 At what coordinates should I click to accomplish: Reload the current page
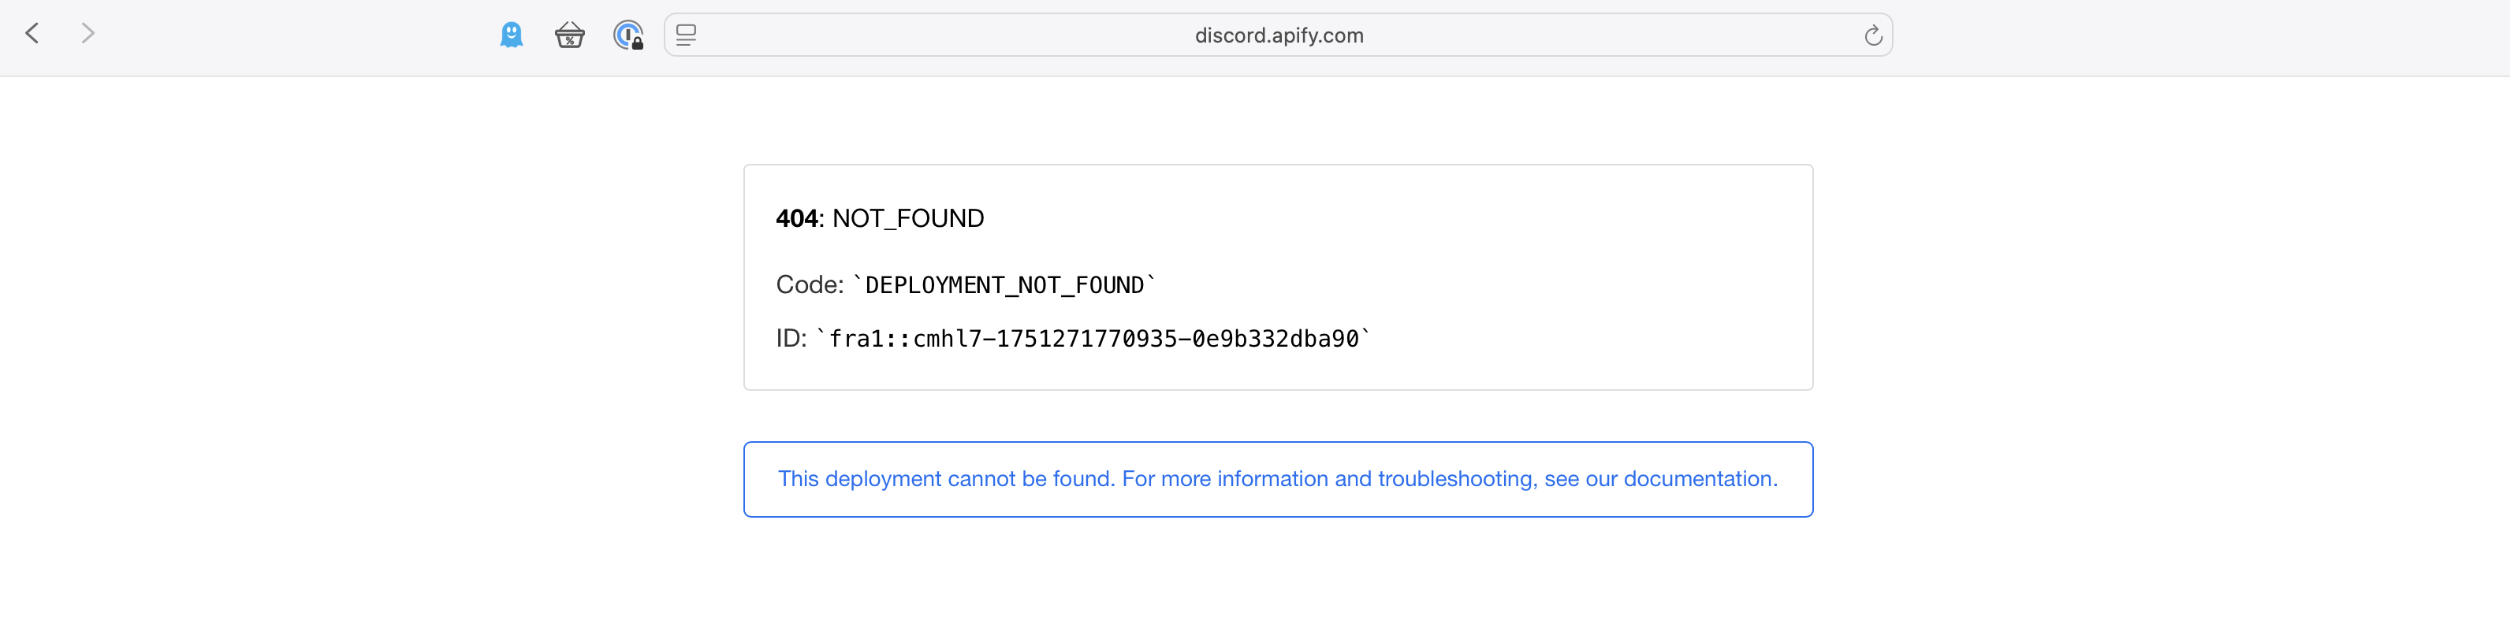tap(1871, 36)
